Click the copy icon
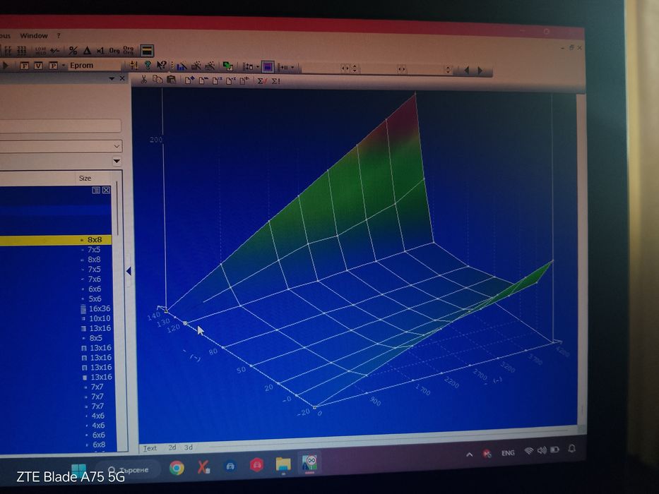The width and height of the screenshot is (659, 494). (158, 79)
